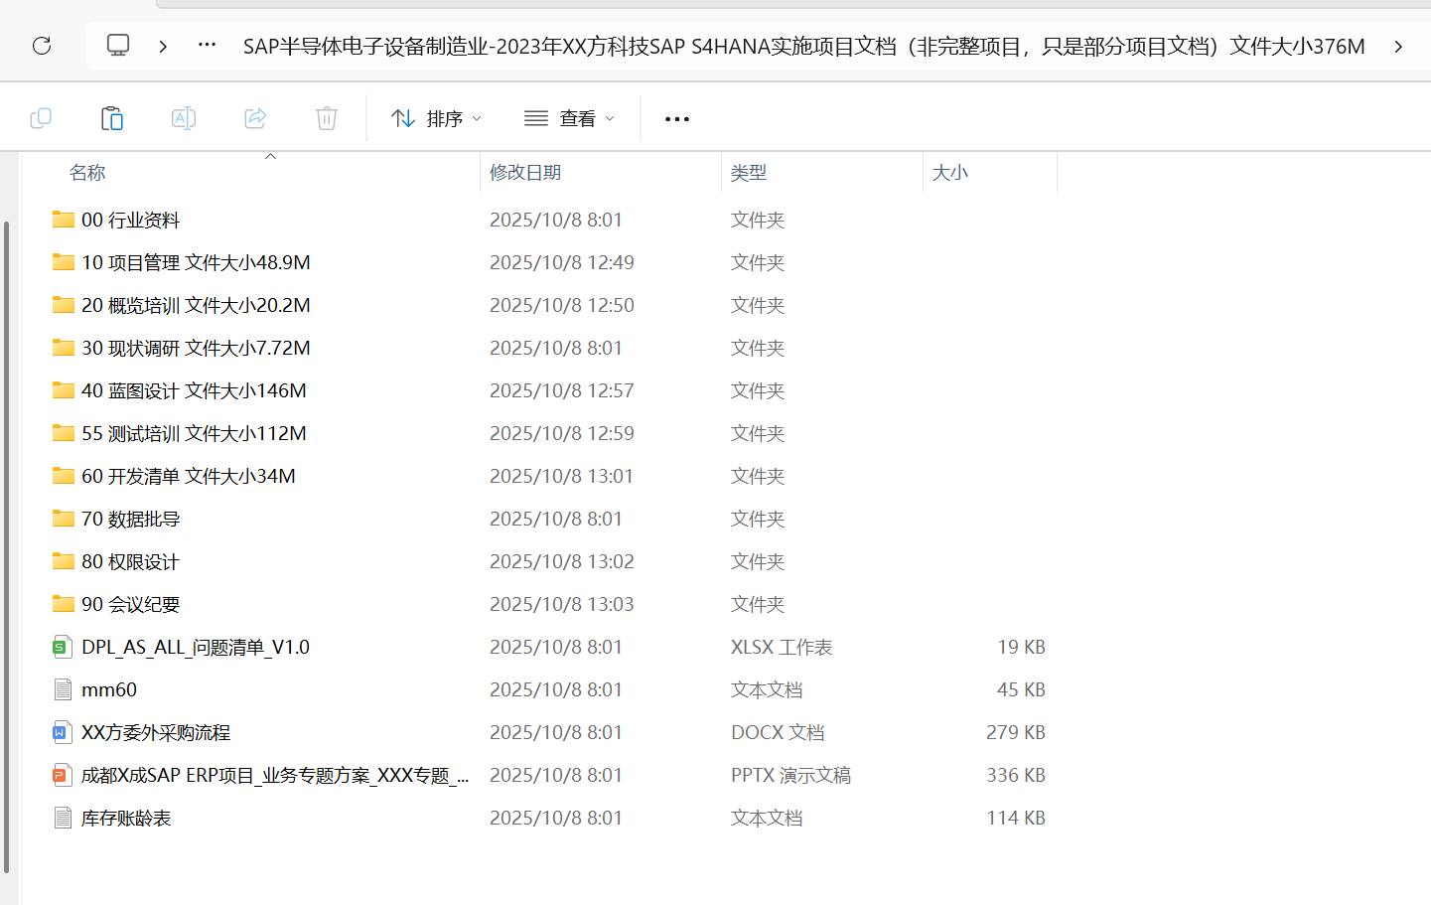Click the vertical scrollbar on left edge

click(x=7, y=546)
